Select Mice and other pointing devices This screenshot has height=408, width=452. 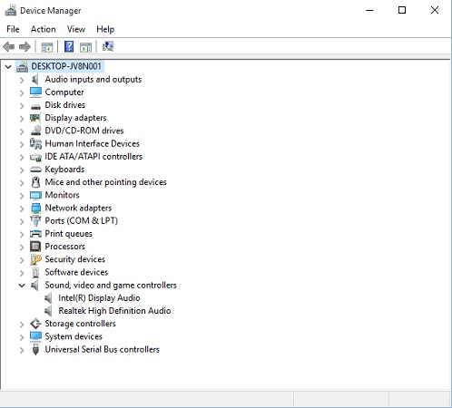[105, 182]
